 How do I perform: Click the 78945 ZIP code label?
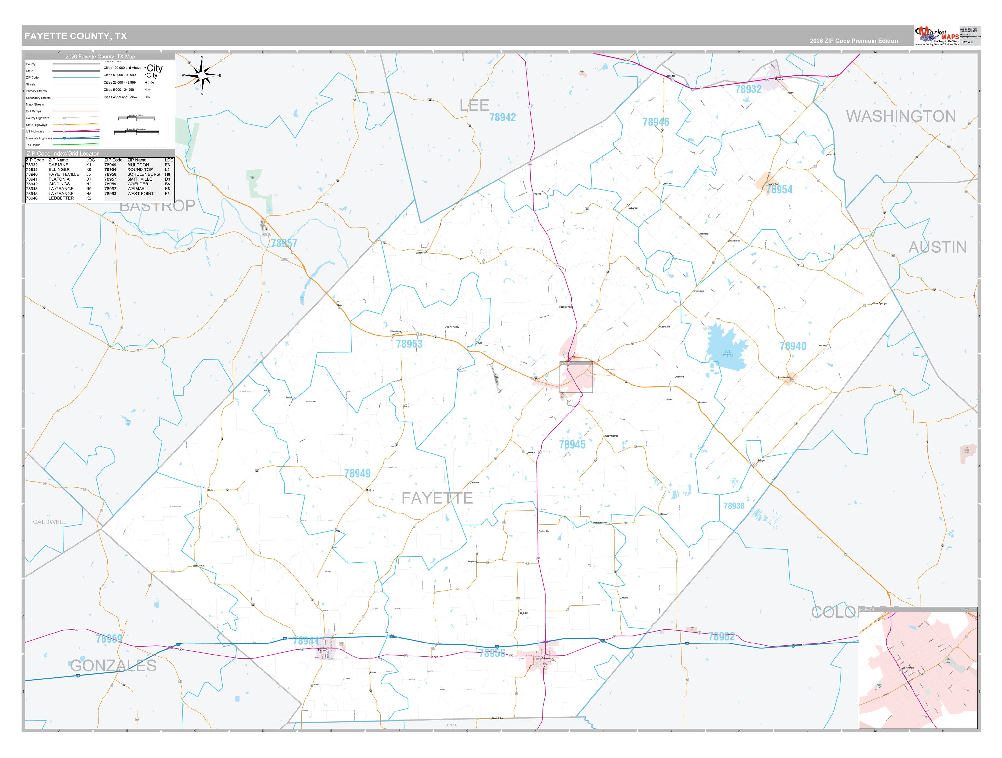[x=572, y=444]
